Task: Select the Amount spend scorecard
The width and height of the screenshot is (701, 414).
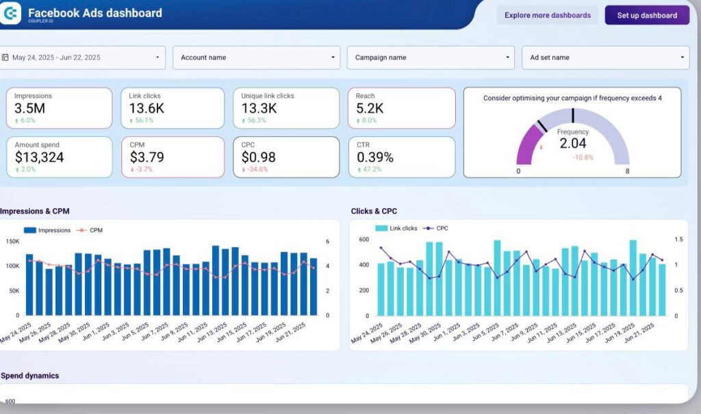Action: [x=59, y=157]
